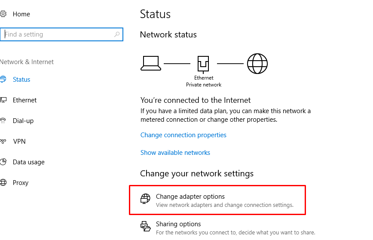
Task: Open Change connection properties link
Action: [x=183, y=135]
